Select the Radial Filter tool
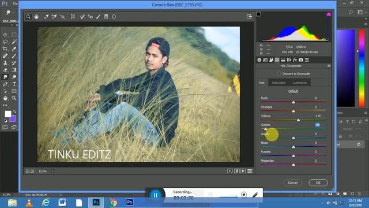Screen dimensions: 369x208 point(114,17)
